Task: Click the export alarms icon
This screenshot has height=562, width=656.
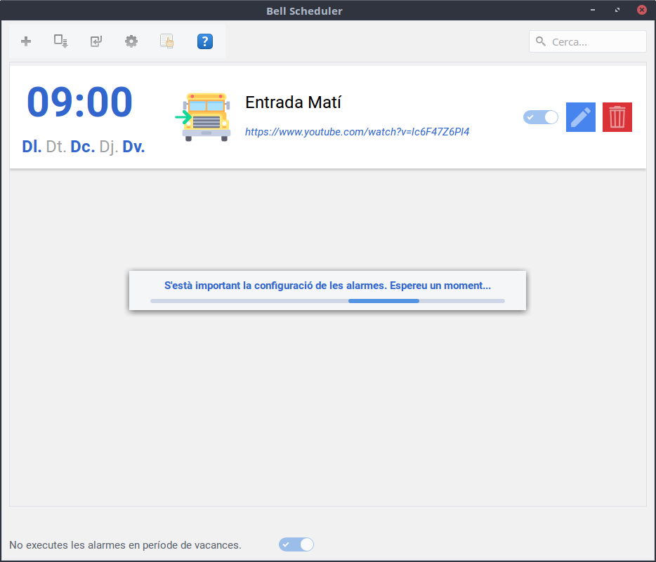Action: (61, 41)
